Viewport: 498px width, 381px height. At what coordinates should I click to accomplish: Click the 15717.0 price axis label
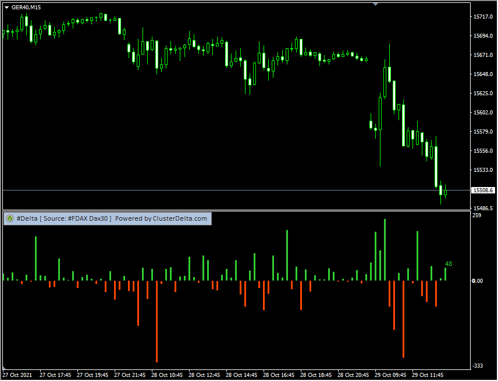click(483, 17)
